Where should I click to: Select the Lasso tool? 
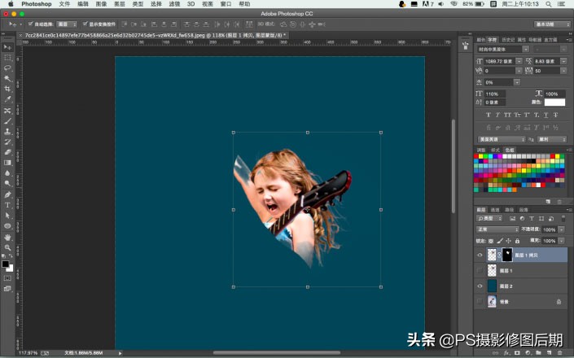[x=7, y=68]
